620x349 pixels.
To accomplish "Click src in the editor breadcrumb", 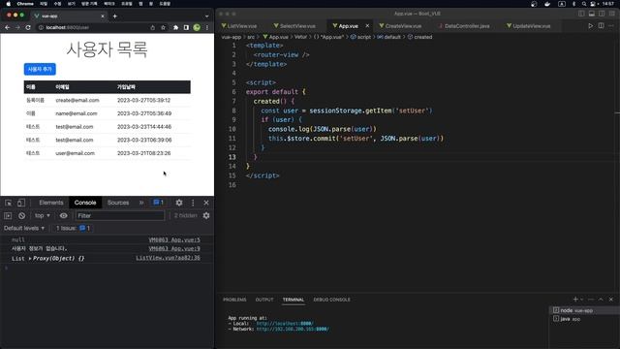I will (x=251, y=37).
